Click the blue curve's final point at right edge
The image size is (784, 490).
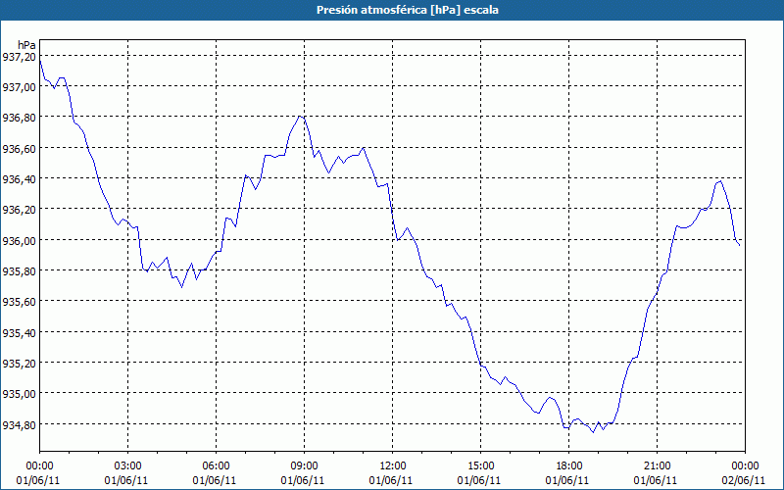[x=740, y=245]
